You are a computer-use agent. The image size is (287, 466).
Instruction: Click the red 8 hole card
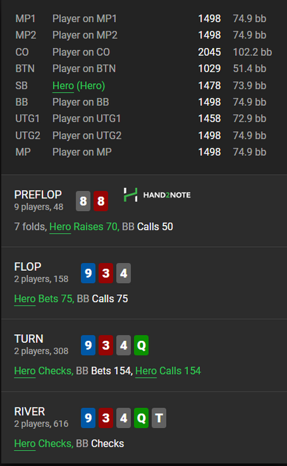(x=101, y=201)
